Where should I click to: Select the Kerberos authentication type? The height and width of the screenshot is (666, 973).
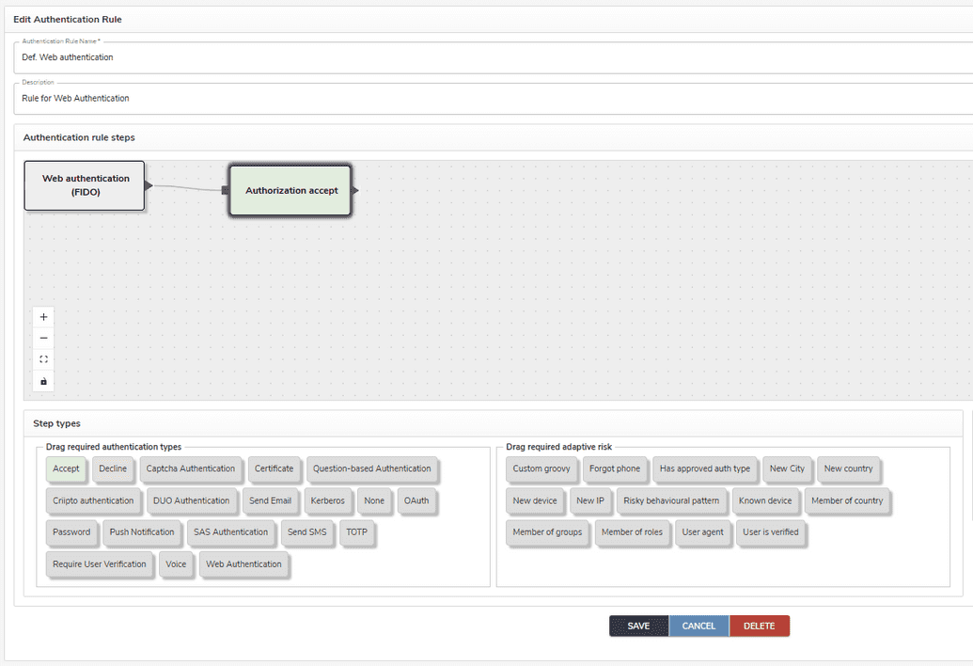pyautogui.click(x=327, y=500)
